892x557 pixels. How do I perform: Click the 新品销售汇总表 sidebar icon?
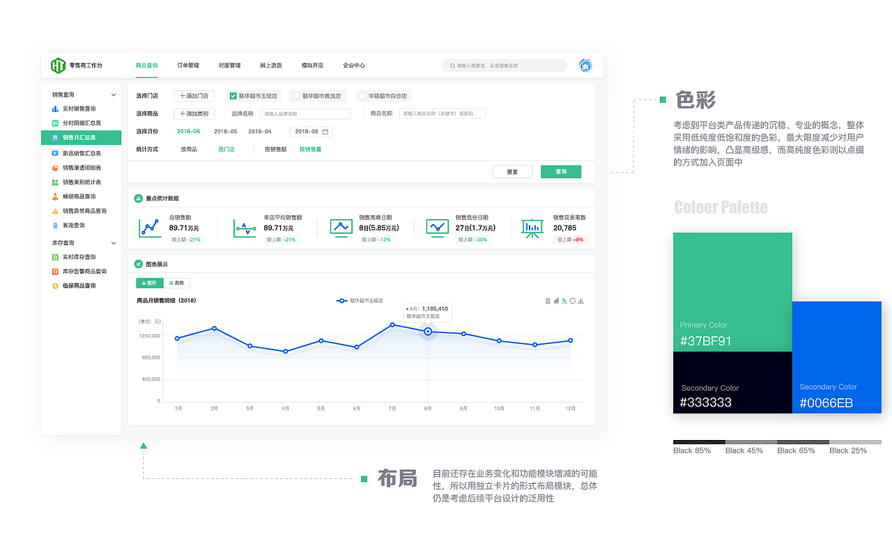click(x=56, y=153)
